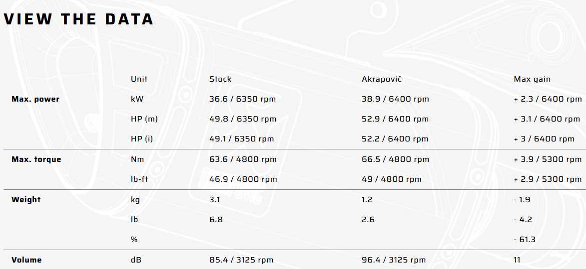Click Akrapovič power value "38.9 / 6400 rpm"
This screenshot has height=269, width=586.
tap(395, 99)
